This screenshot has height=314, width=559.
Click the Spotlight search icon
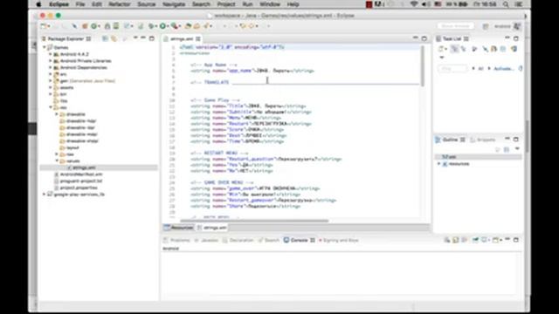(506, 4)
